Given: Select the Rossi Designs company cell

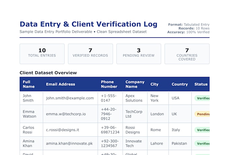Looking at the screenshot, I should (135, 130).
